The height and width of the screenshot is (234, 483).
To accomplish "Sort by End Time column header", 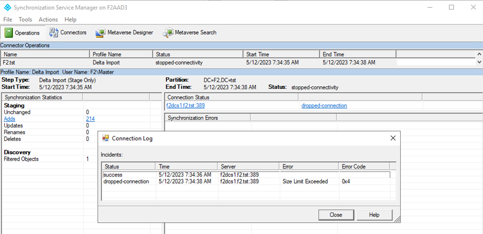I will coord(358,55).
